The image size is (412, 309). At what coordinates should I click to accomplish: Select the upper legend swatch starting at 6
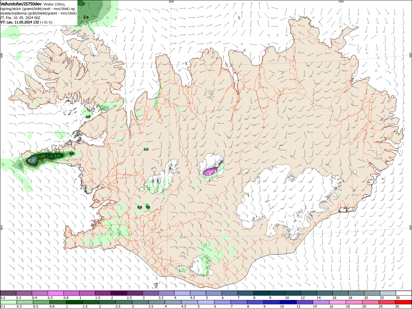[x=229, y=293]
